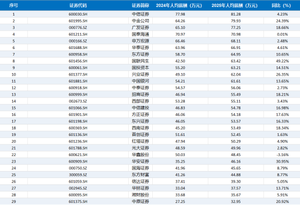Select the cell 600030.SH
300x205 pixels.
(78, 14)
